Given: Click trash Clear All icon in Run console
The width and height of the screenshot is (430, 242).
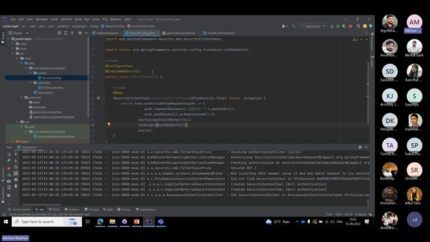Looking at the screenshot, I should click(16, 186).
